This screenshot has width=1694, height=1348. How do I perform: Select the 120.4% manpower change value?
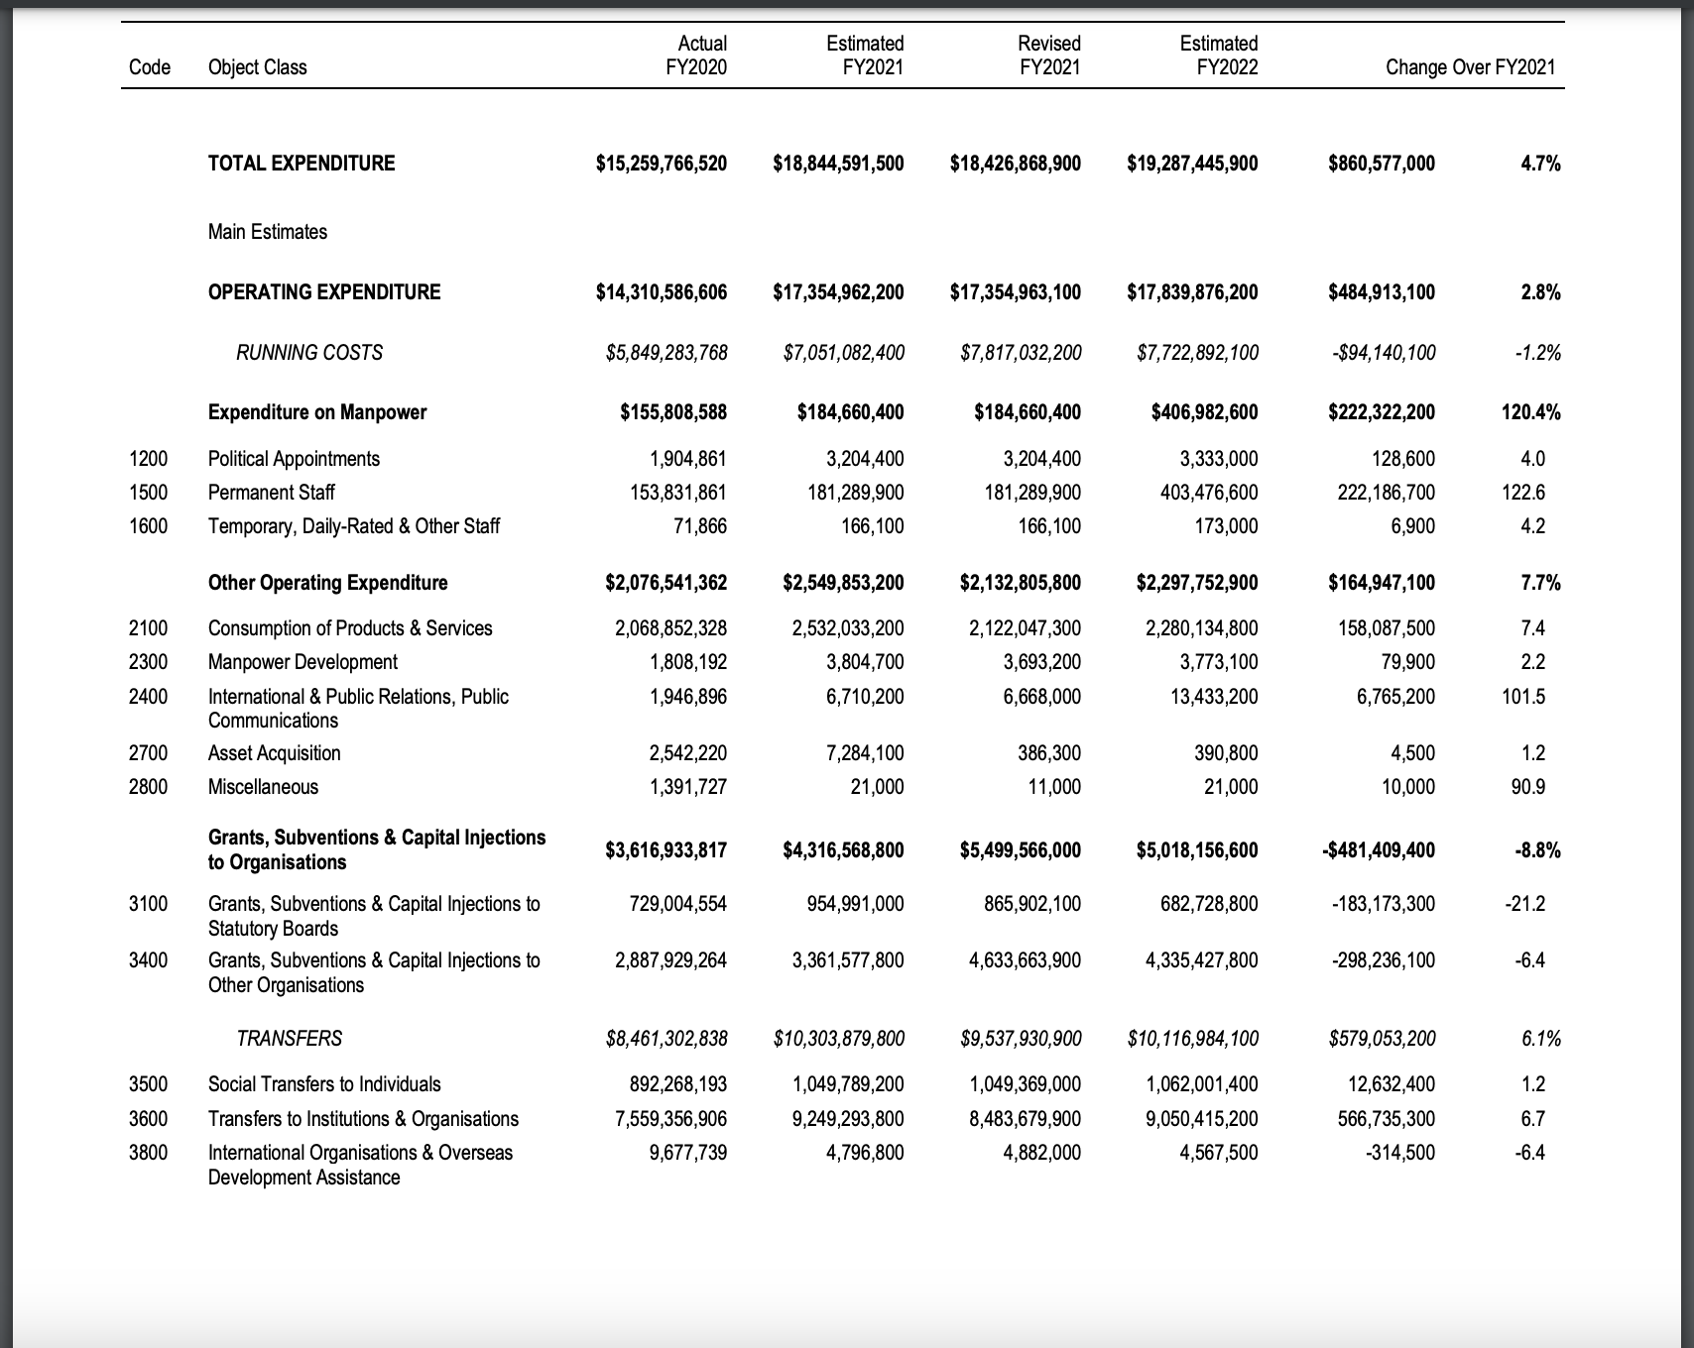[1530, 412]
